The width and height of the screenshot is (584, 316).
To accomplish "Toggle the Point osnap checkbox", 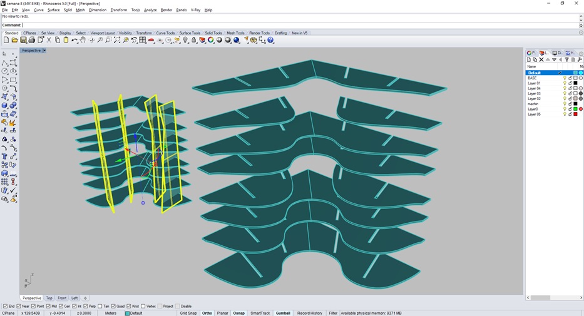I will 34,307.
